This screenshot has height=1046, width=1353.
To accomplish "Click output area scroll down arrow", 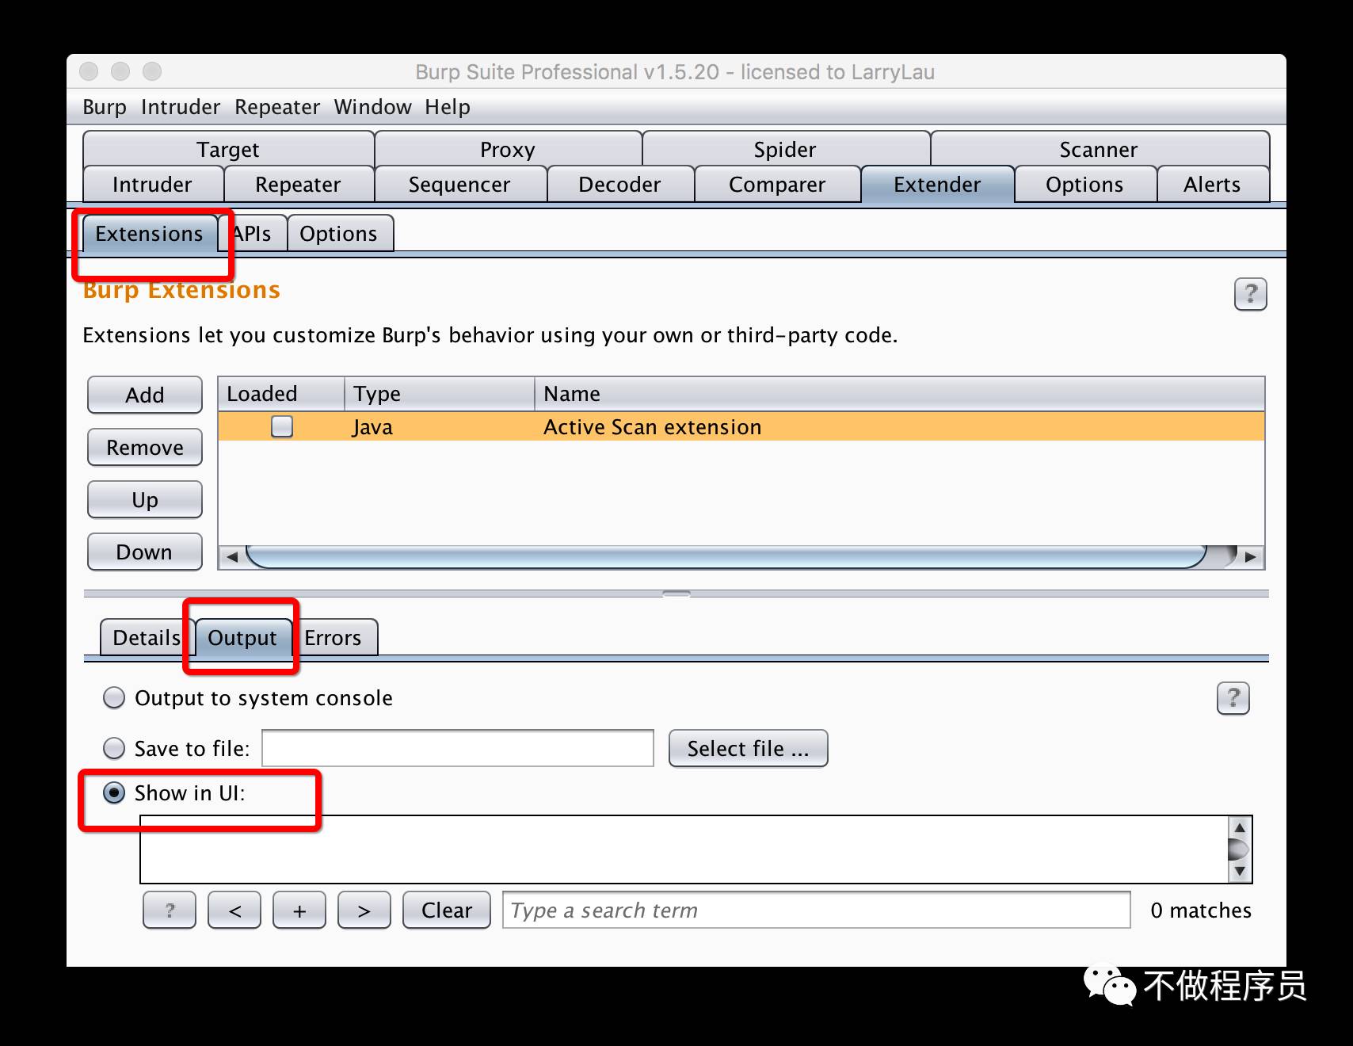I will [1240, 872].
